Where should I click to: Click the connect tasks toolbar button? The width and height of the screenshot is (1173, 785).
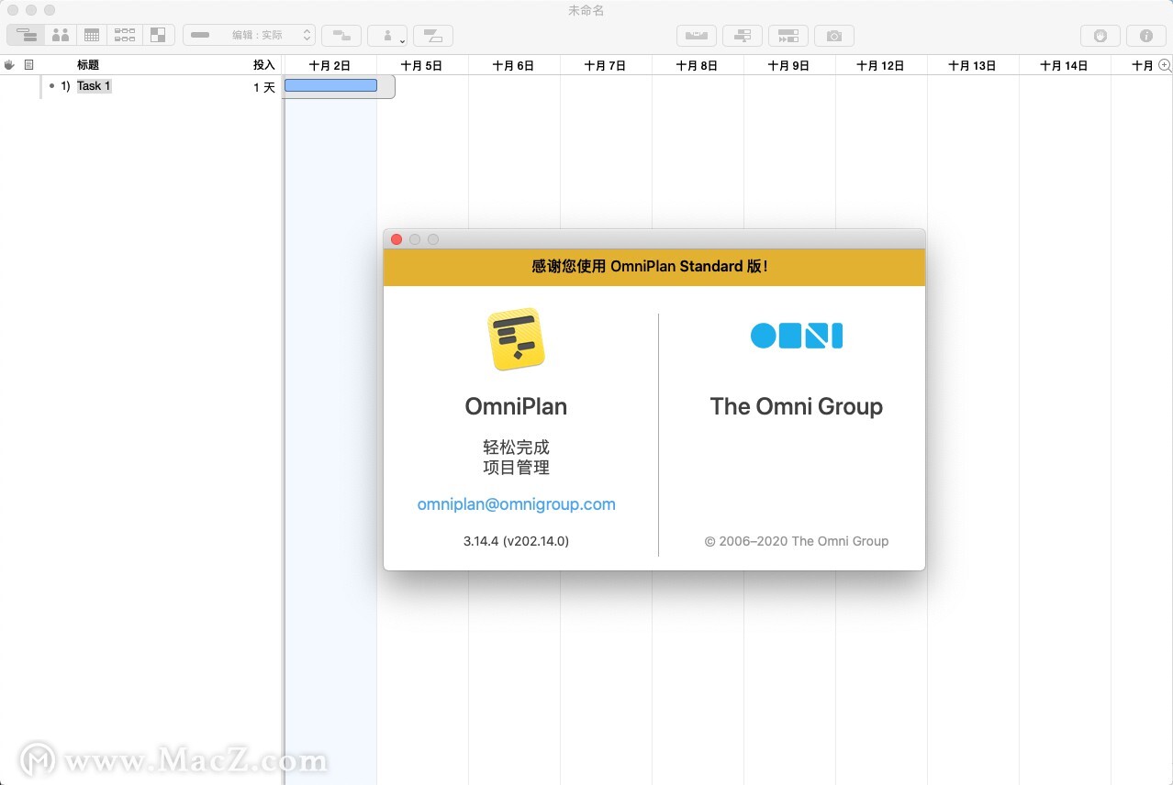click(x=341, y=36)
